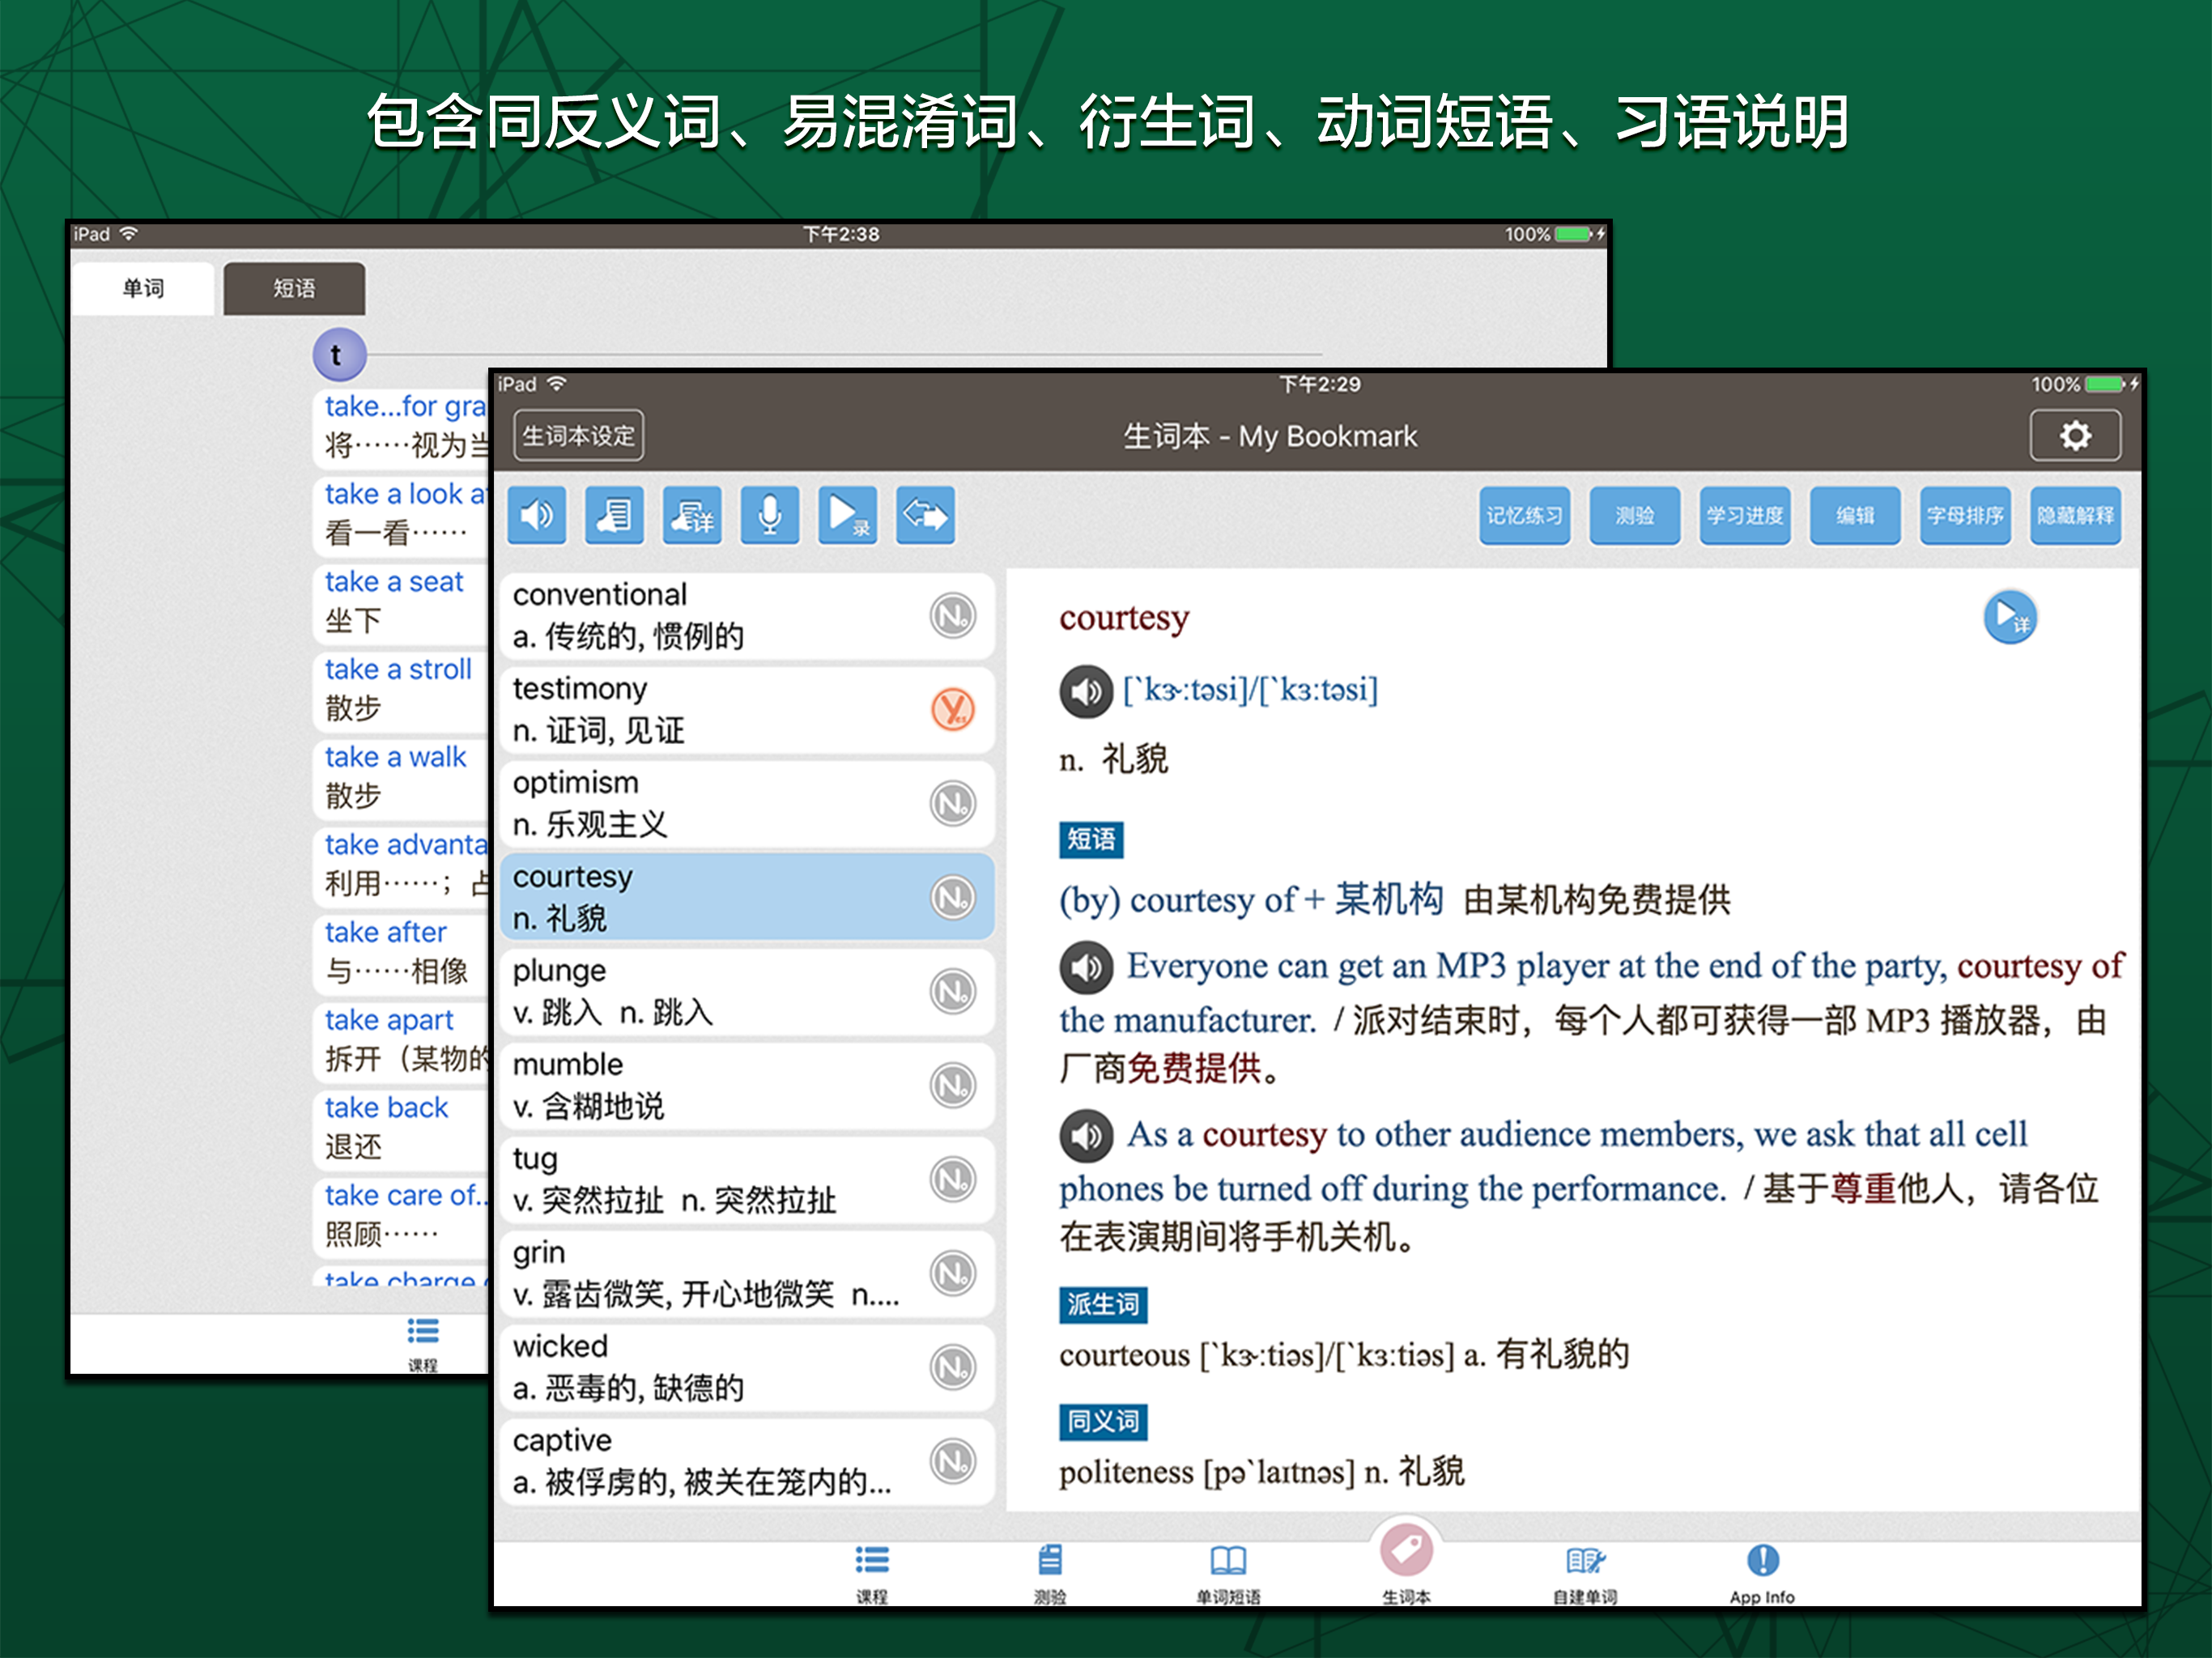Screen dimensions: 2212x1658
Task: Click the speaker pronunciation toolbar icon
Action: 537,516
